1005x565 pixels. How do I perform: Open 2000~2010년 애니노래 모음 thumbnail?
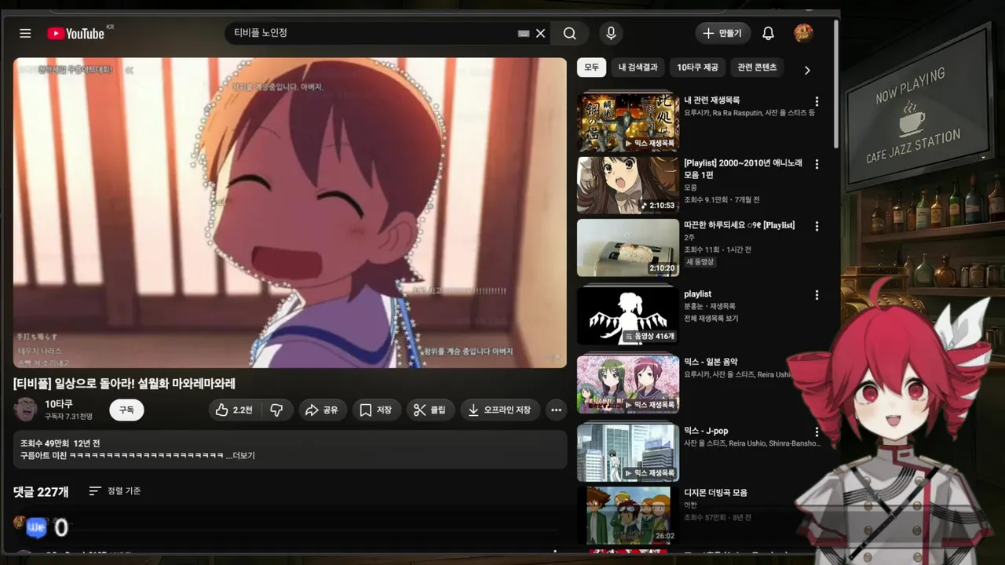pos(628,185)
